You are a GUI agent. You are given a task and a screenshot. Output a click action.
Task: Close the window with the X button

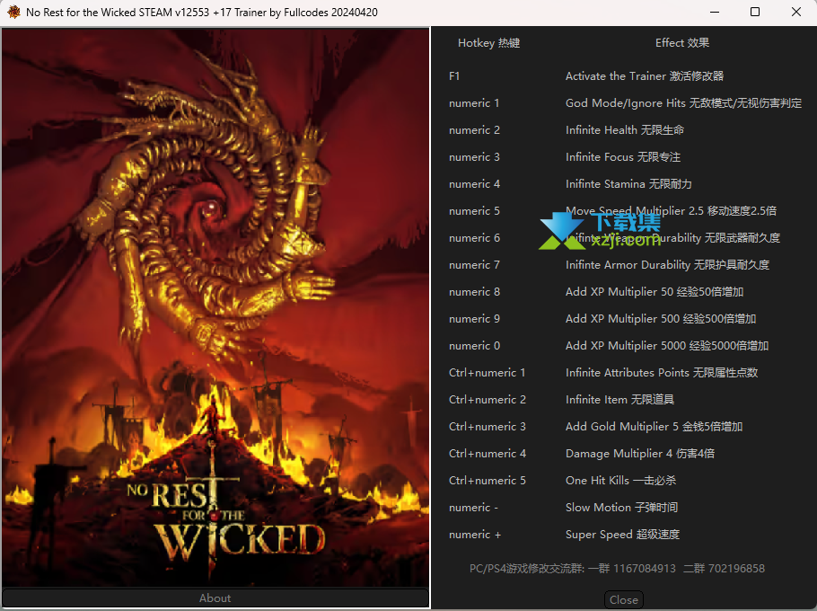(x=796, y=12)
